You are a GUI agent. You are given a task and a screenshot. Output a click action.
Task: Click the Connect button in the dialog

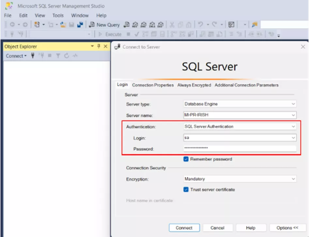coord(184,228)
